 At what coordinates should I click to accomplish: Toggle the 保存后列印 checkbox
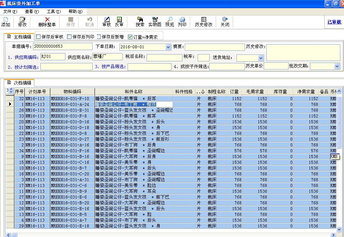click(69, 37)
